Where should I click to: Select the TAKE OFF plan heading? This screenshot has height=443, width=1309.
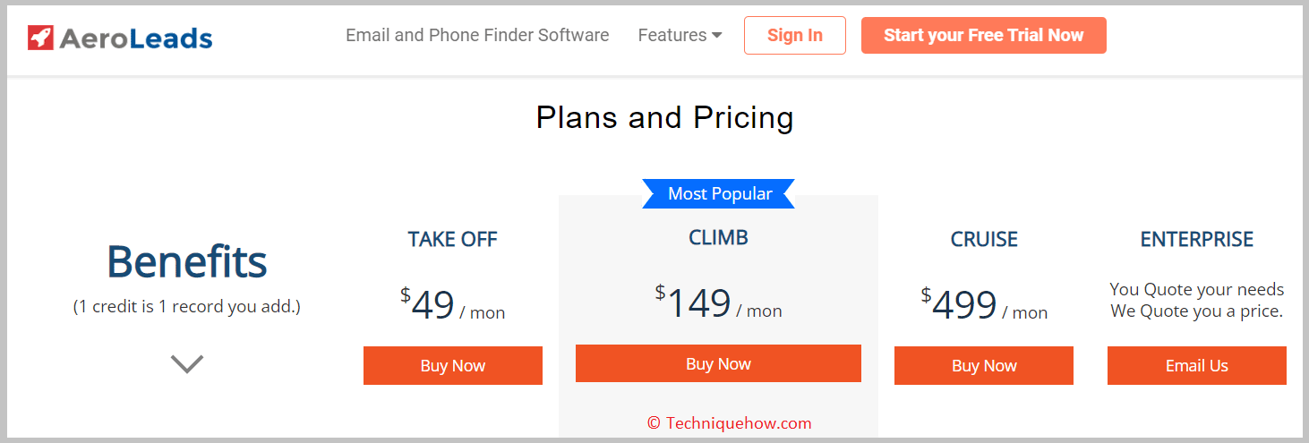tap(453, 240)
